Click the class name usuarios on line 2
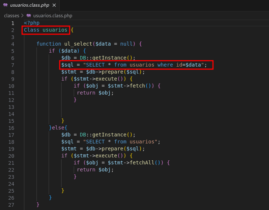 click(55, 30)
